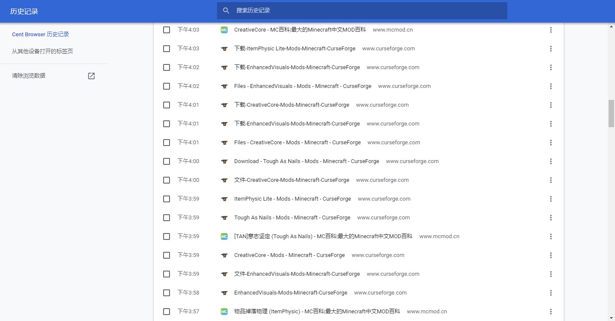Viewport: 615px width, 321px height.
Task: Click the vertical scrollbar thumb of the history page
Action: coord(611,114)
